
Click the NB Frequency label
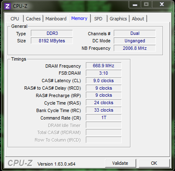[96, 48]
